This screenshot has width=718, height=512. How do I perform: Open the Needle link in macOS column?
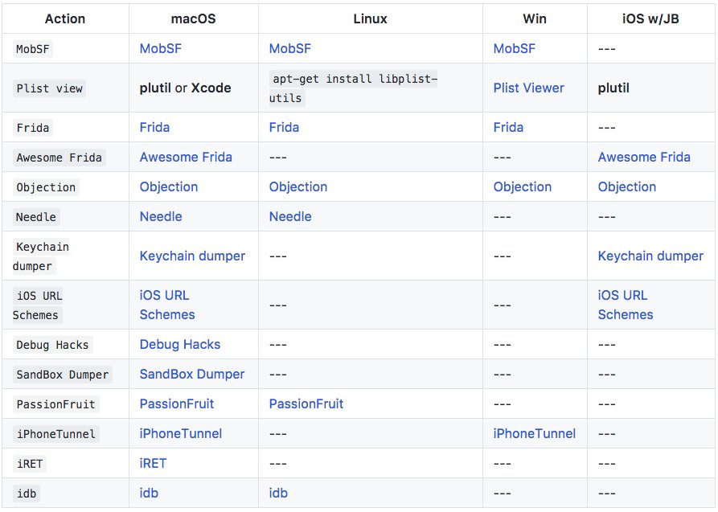[x=161, y=217]
